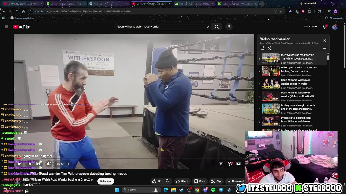Close the Welsh road warrior playlist panel

tap(325, 41)
